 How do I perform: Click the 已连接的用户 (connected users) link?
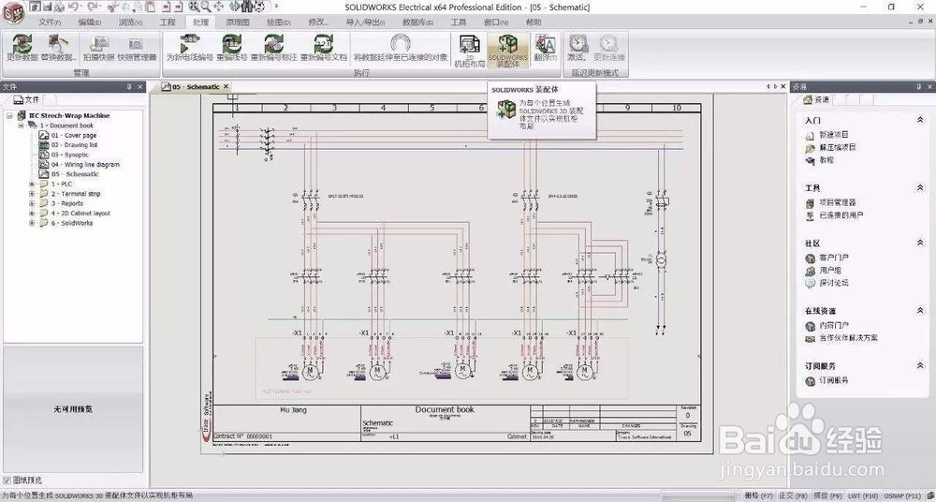point(841,215)
